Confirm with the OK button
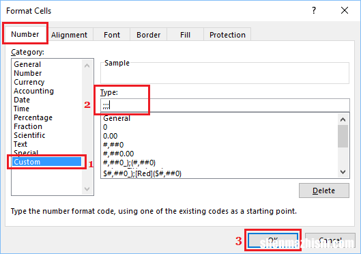The image size is (361, 254). (273, 240)
